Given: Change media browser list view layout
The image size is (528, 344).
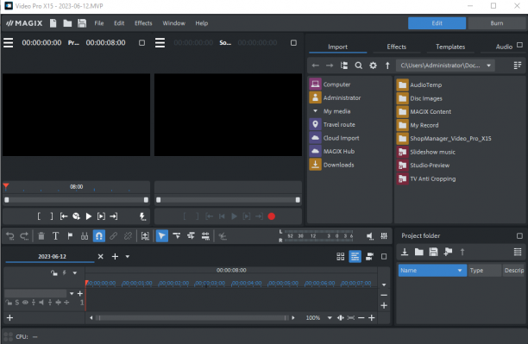Looking at the screenshot, I should [x=518, y=66].
